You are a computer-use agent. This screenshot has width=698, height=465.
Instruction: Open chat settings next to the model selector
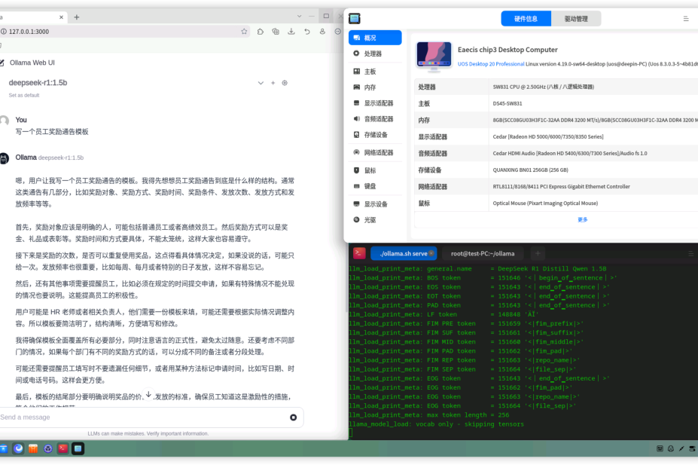[285, 83]
